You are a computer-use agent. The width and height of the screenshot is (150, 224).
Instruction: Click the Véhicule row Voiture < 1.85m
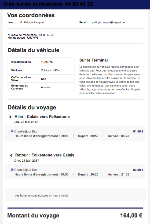41,70
